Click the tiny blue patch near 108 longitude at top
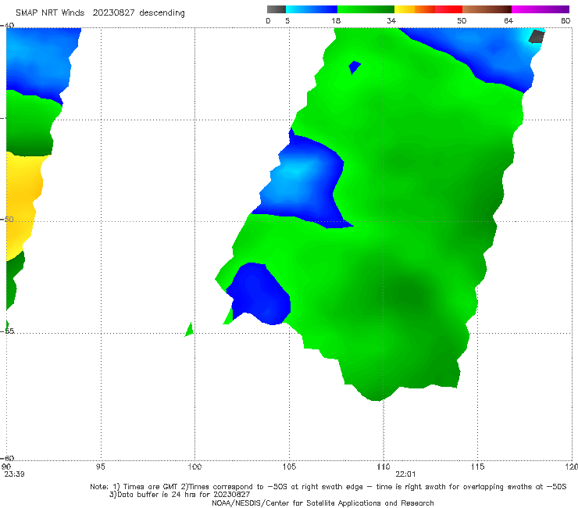This screenshot has width=578, height=508. (354, 67)
